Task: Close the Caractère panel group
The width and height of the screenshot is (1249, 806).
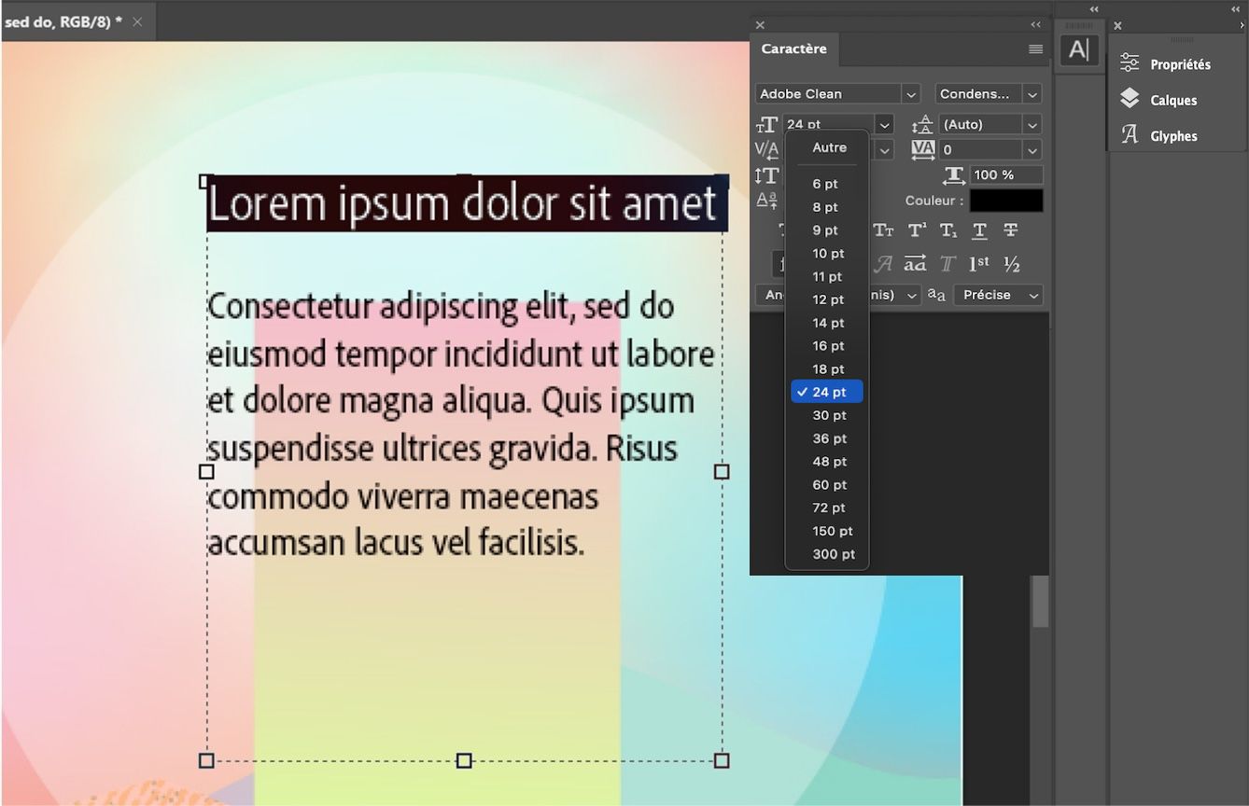Action: click(760, 25)
